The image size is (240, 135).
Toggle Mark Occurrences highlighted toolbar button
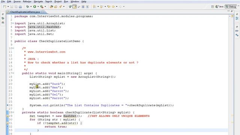[x=75, y=7]
